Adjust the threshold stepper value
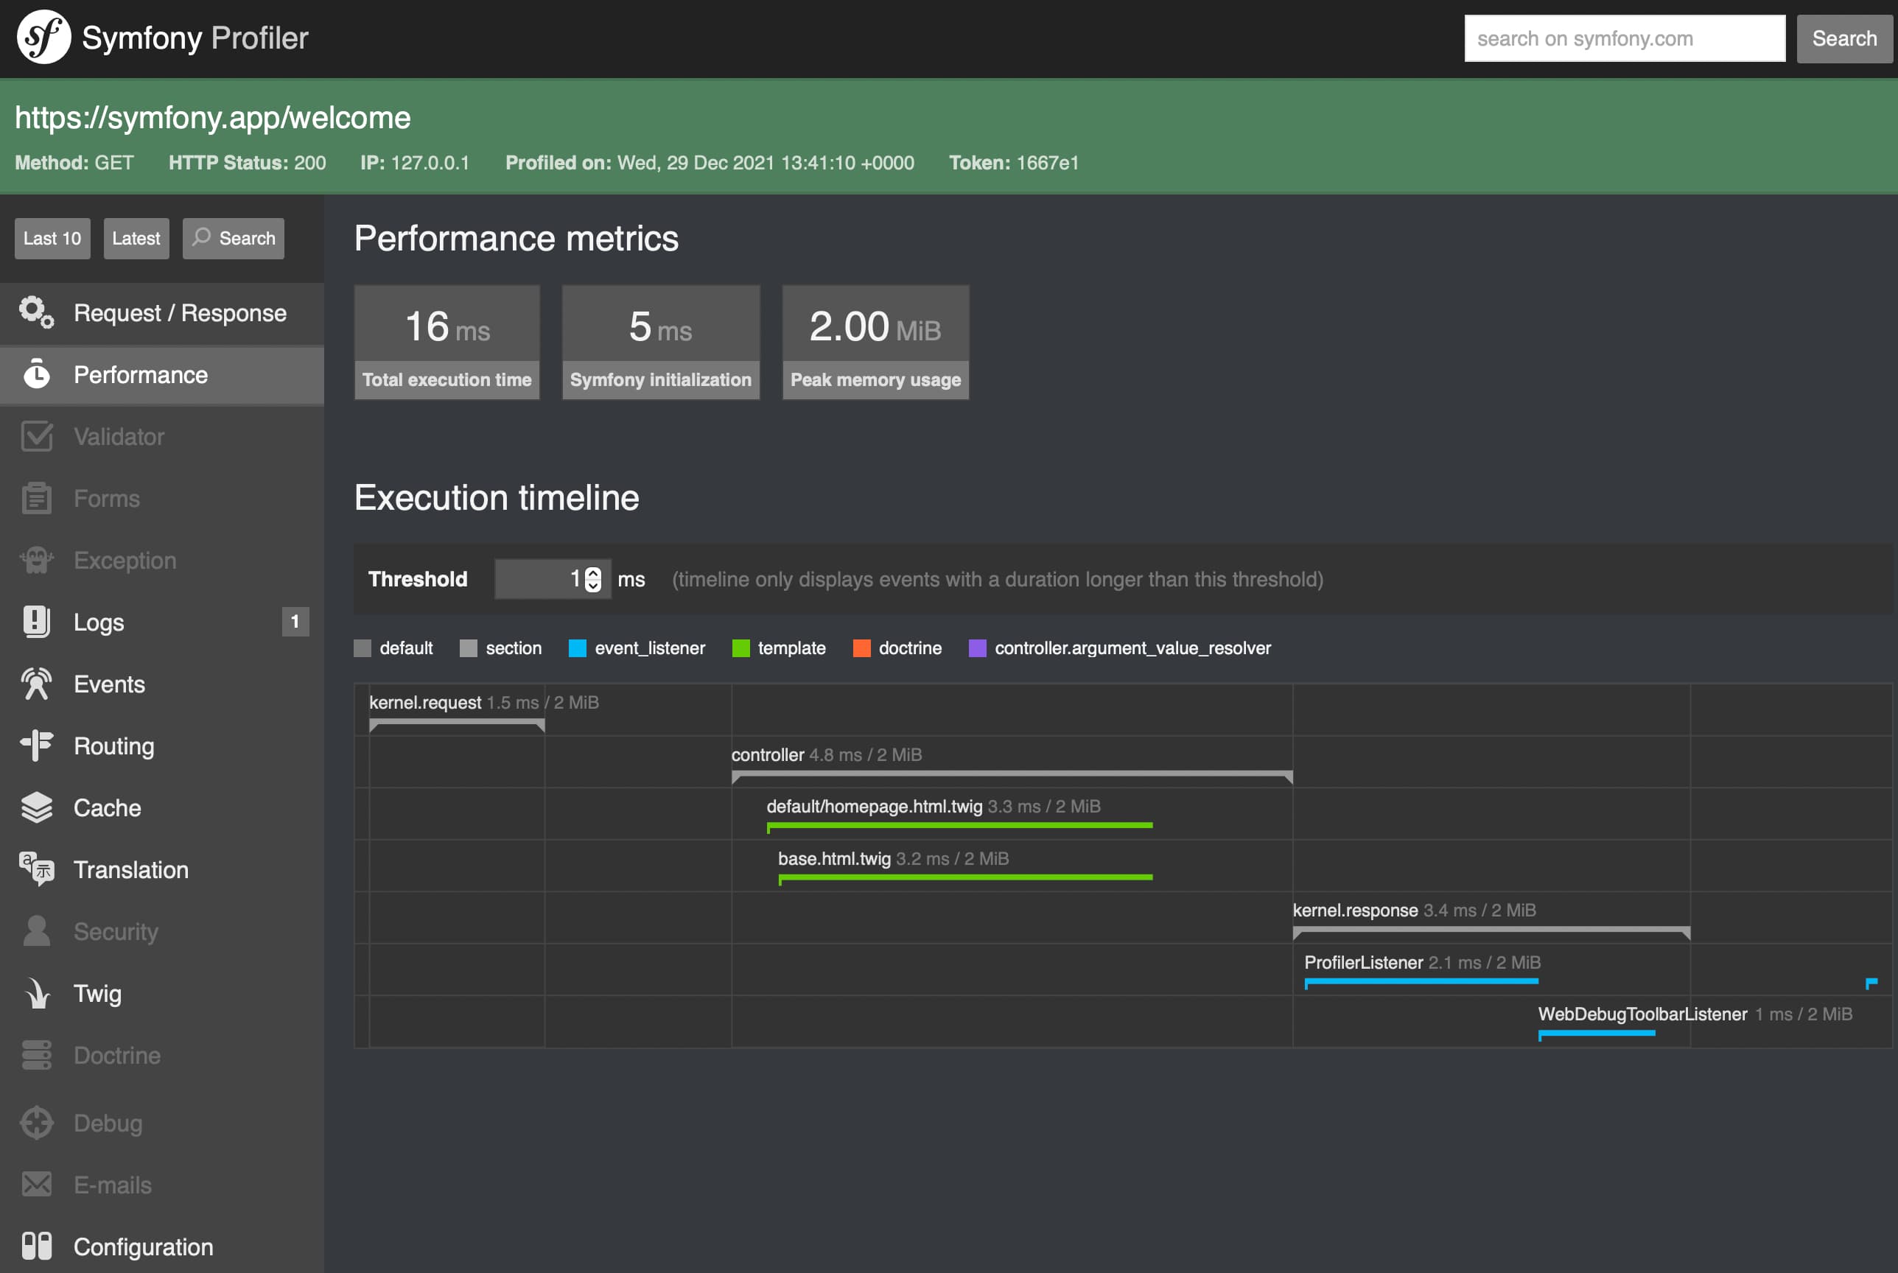Screen dimensions: 1898x1273 pos(594,578)
